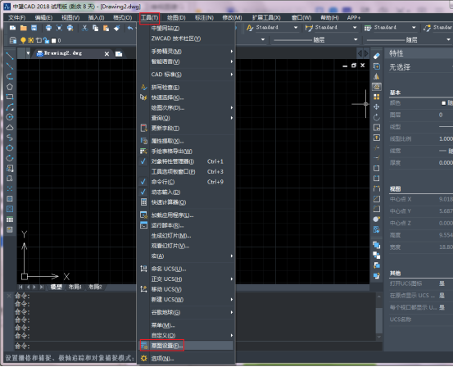Switch to 模型 model tab
Screen dimensions: 453x367
coord(57,287)
